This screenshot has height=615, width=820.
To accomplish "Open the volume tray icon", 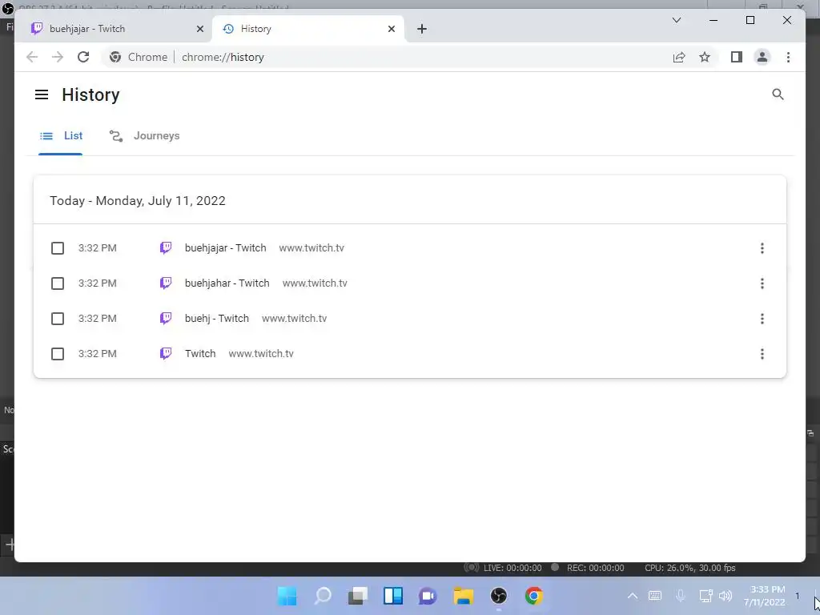I will pyautogui.click(x=726, y=596).
